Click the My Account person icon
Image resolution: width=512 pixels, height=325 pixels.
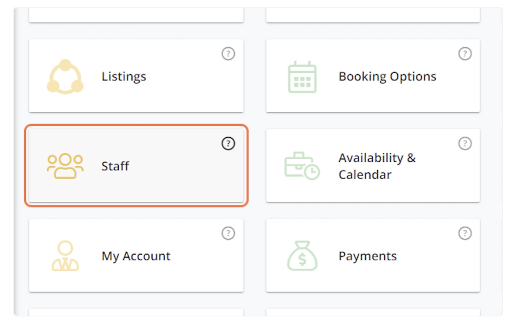(x=65, y=256)
